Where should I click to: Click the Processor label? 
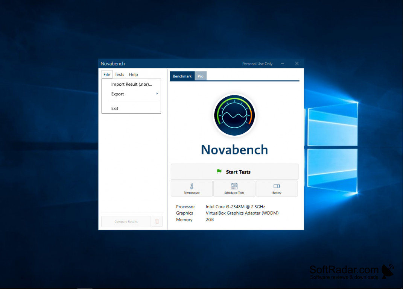click(186, 207)
